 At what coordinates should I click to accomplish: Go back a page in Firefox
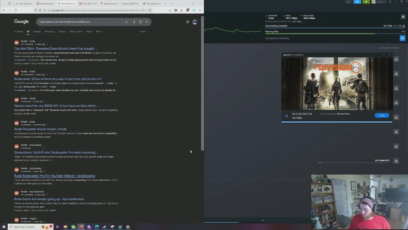4,10
